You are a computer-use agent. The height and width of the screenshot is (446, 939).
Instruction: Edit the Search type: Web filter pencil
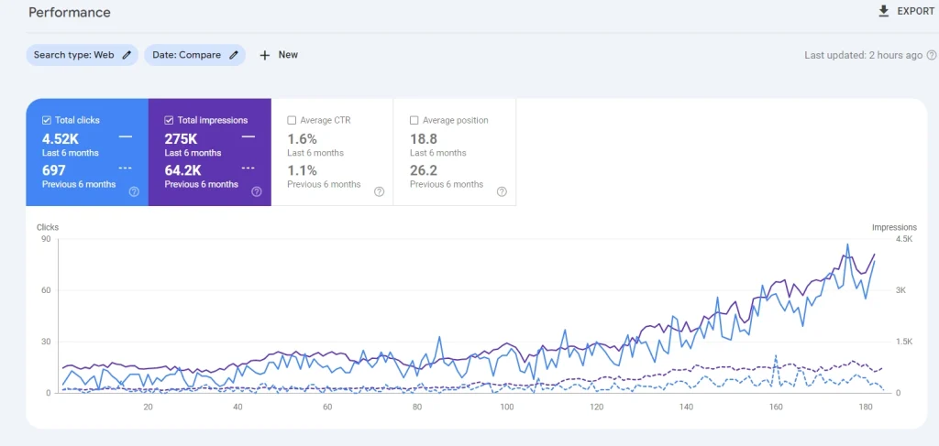127,55
